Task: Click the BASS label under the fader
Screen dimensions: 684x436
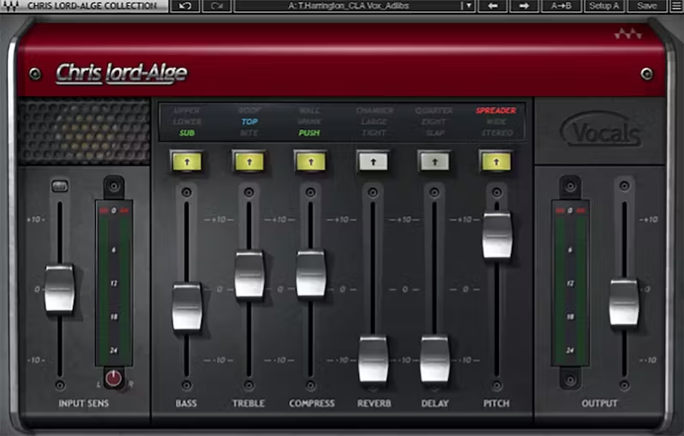Action: [186, 403]
